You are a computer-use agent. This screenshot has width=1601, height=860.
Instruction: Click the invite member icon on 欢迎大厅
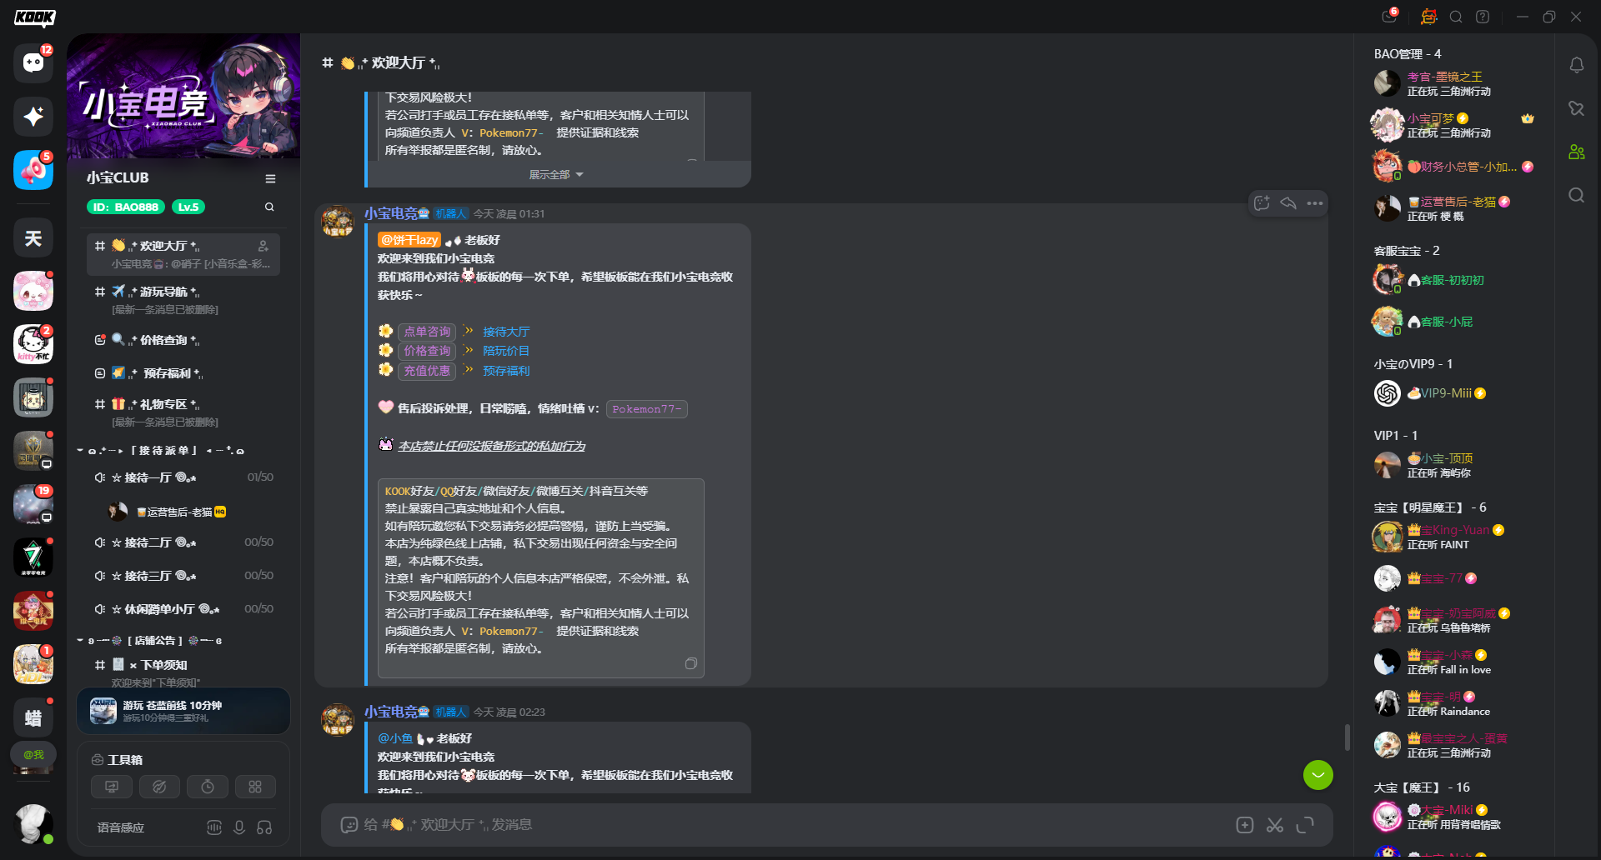coord(263,246)
